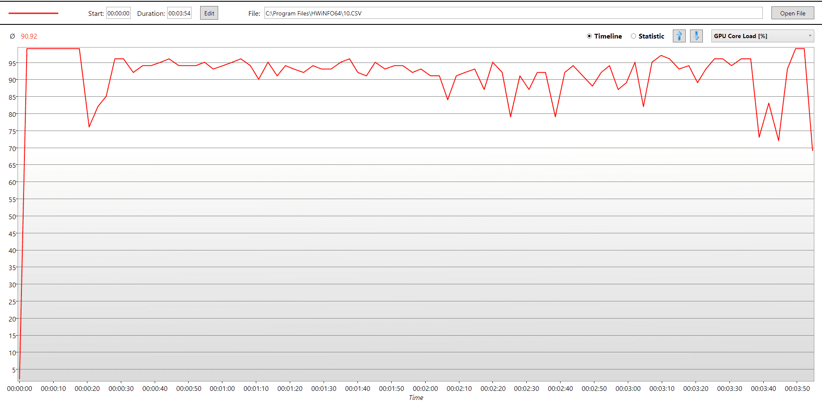Screen dimensions: 822x408
Task: Click the 00:01:00 time axis label
Action: (222, 389)
